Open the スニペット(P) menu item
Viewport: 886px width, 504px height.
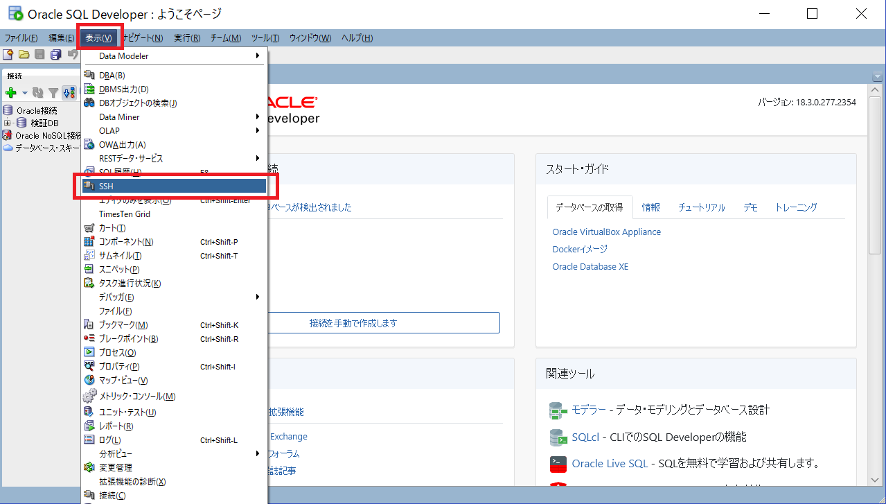[x=174, y=269]
